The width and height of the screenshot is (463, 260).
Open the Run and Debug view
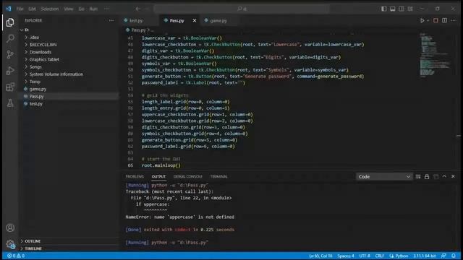[x=10, y=71]
